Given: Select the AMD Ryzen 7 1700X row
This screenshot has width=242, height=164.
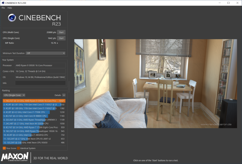Looking at the screenshot, I should pyautogui.click(x=34, y=128).
